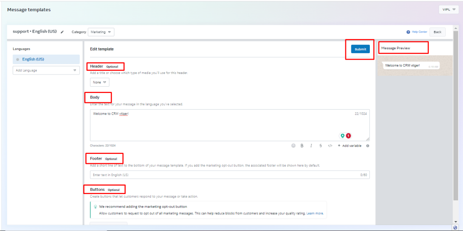Follow the Learn more link
The width and height of the screenshot is (463, 231).
tap(315, 213)
